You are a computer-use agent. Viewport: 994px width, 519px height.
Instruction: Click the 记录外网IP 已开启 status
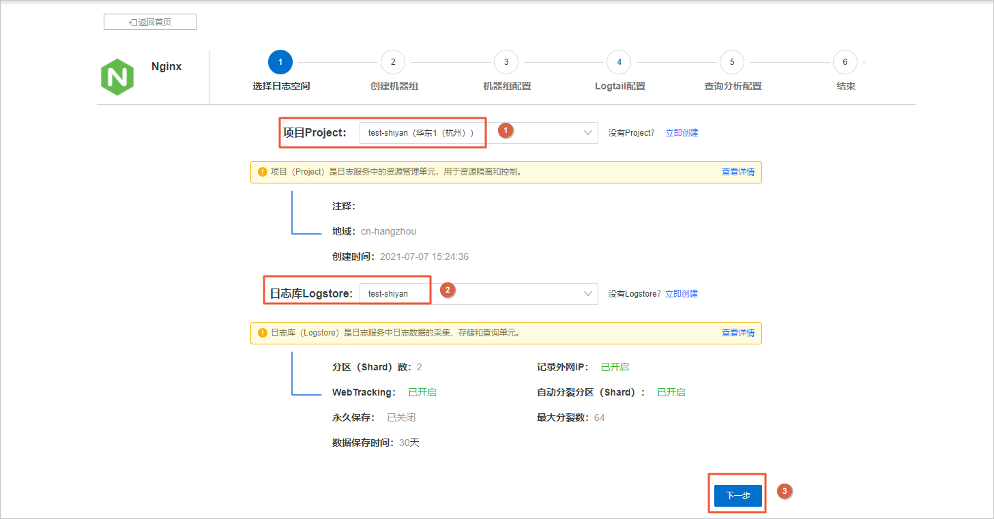click(x=615, y=368)
